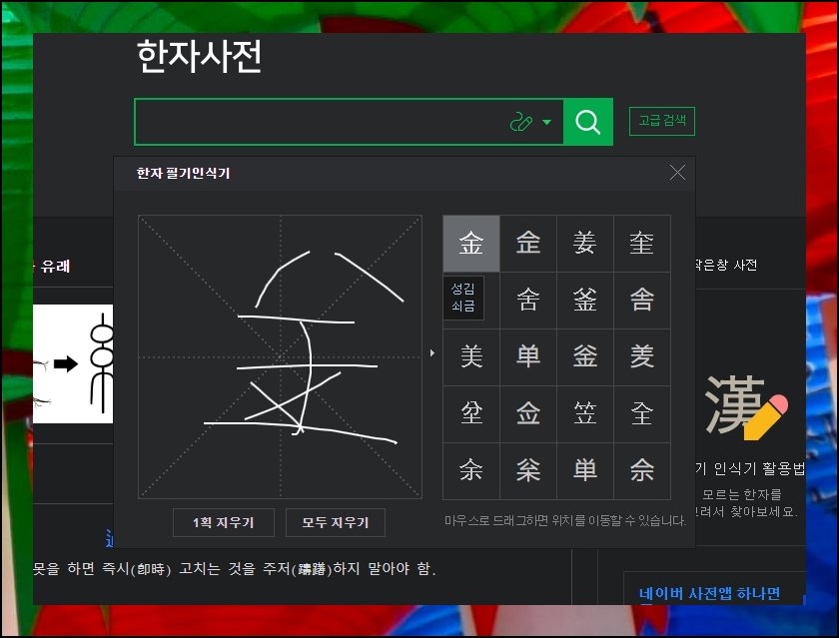Pick candidate character 佘

tap(642, 470)
